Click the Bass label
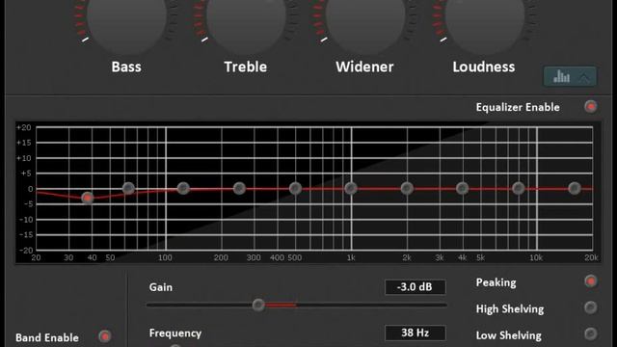617x347 pixels. pyautogui.click(x=126, y=67)
